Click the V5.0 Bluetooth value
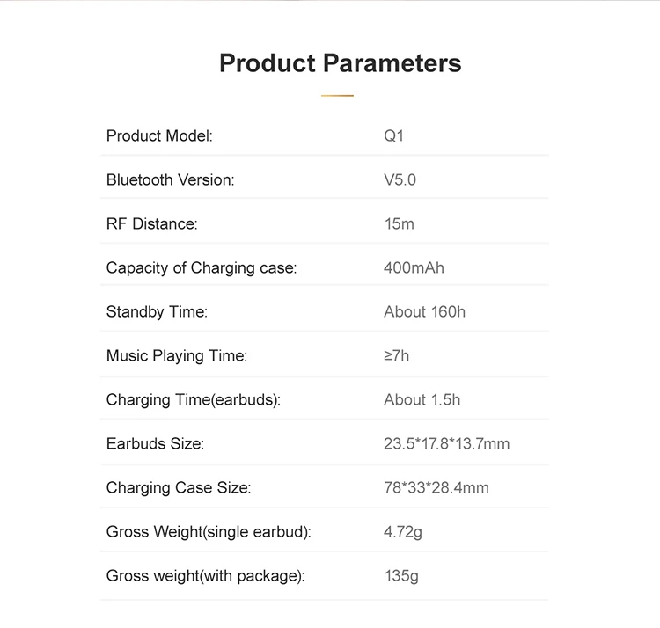The image size is (660, 628). tap(400, 180)
